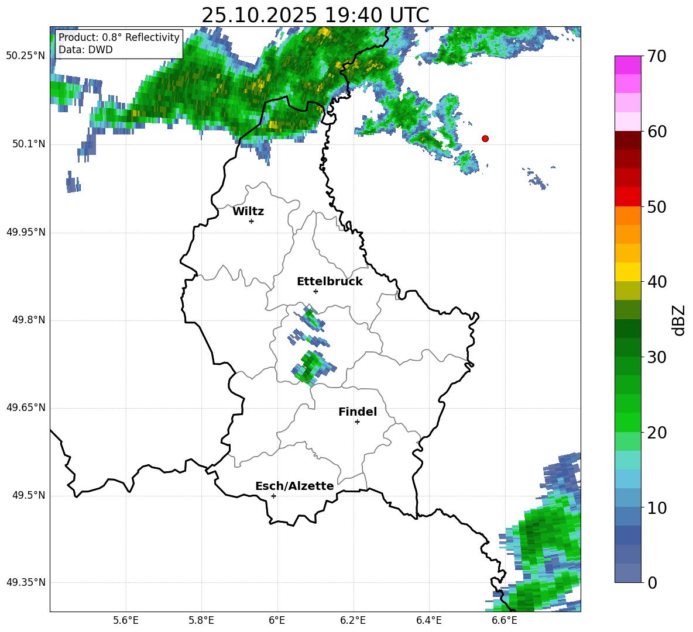Click the 49.35°N latitude label
This screenshot has height=632, width=693.
pyautogui.click(x=26, y=582)
